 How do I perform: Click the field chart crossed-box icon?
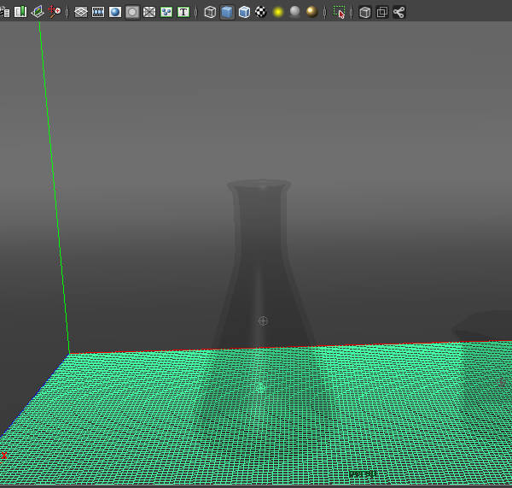coord(149,12)
